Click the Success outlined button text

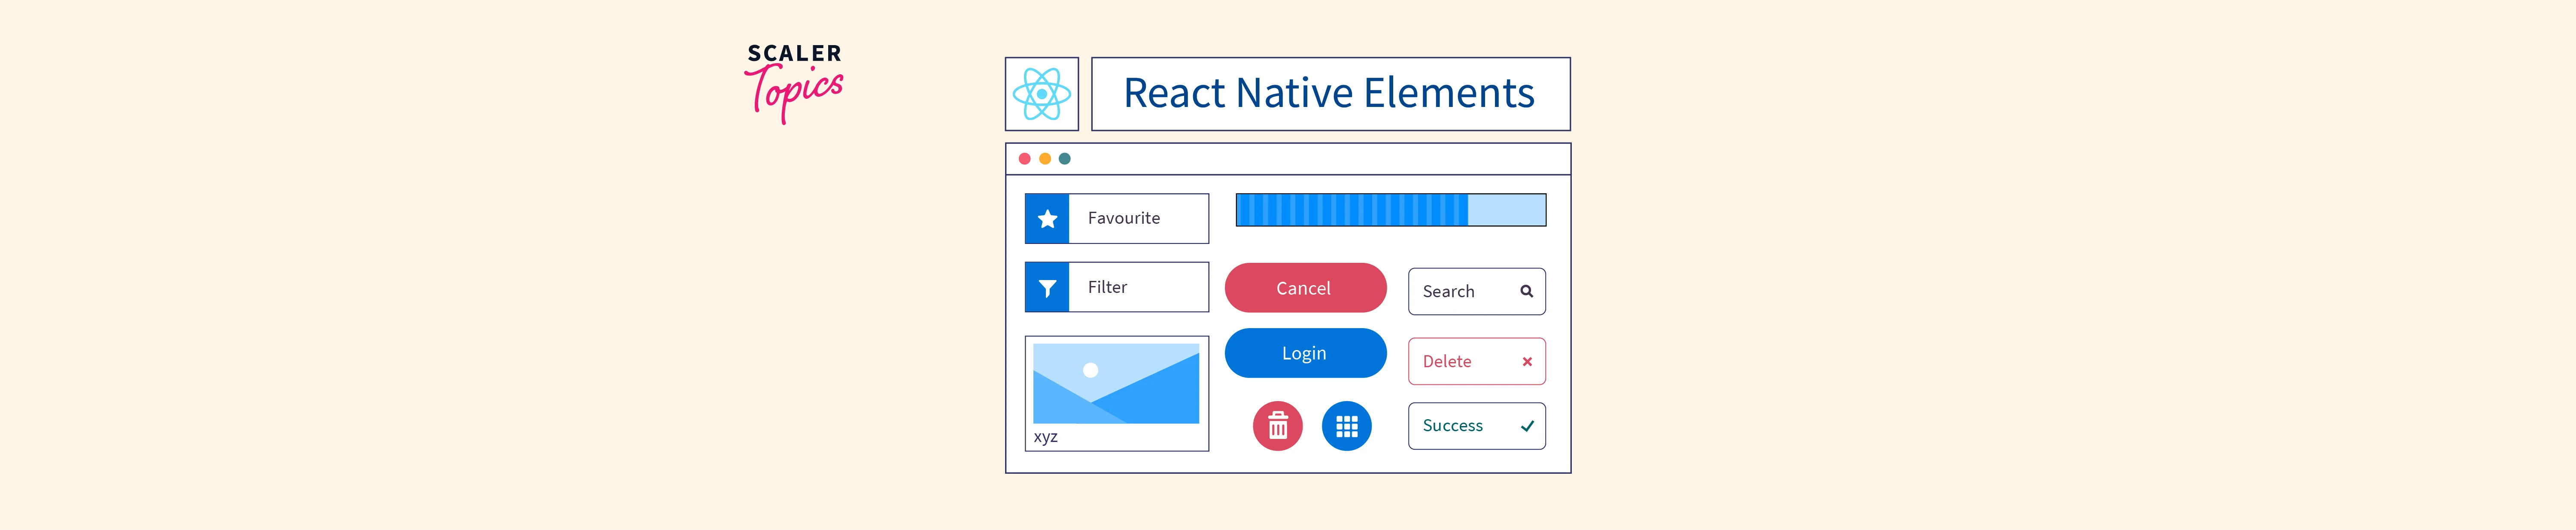[1452, 426]
